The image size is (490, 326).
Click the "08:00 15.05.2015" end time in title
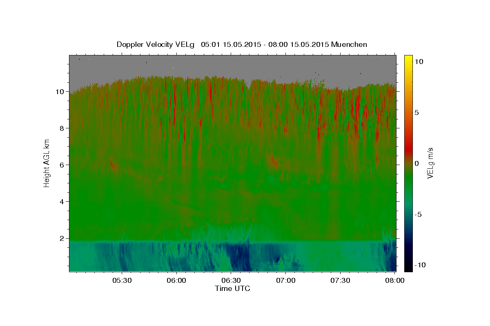(x=300, y=44)
